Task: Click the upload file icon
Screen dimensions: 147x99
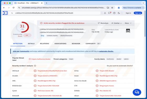Action: (x=105, y=13)
